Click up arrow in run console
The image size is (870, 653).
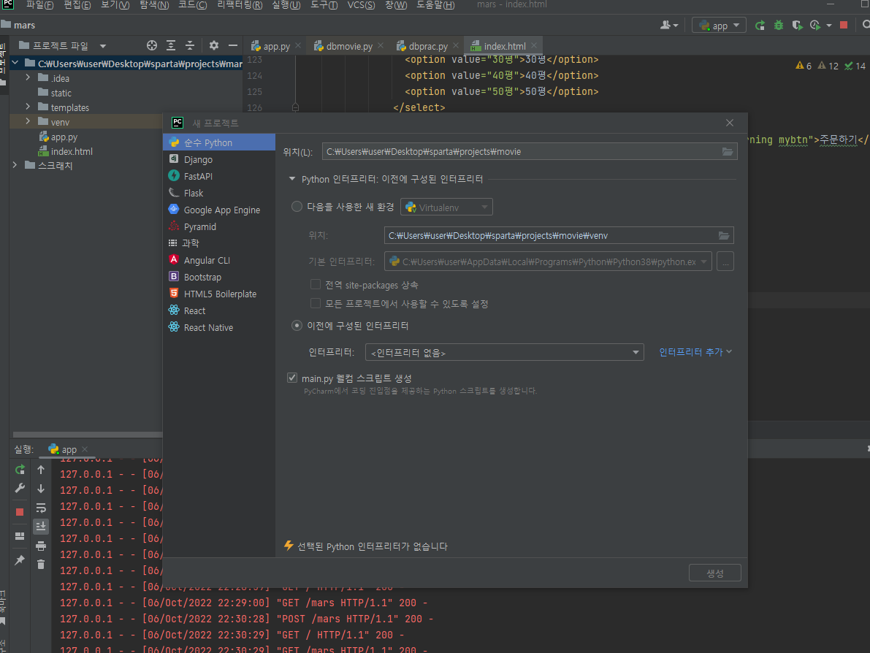point(41,470)
